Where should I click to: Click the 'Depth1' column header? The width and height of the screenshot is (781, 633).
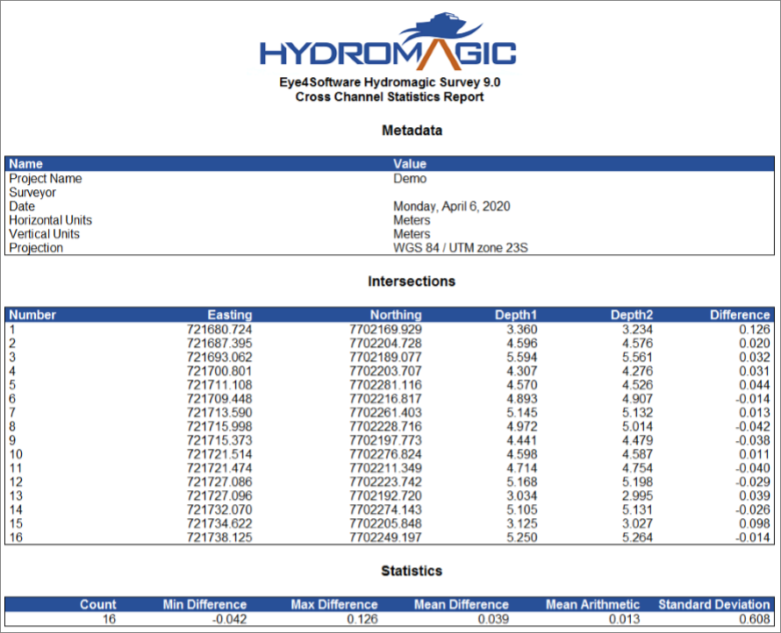click(515, 315)
